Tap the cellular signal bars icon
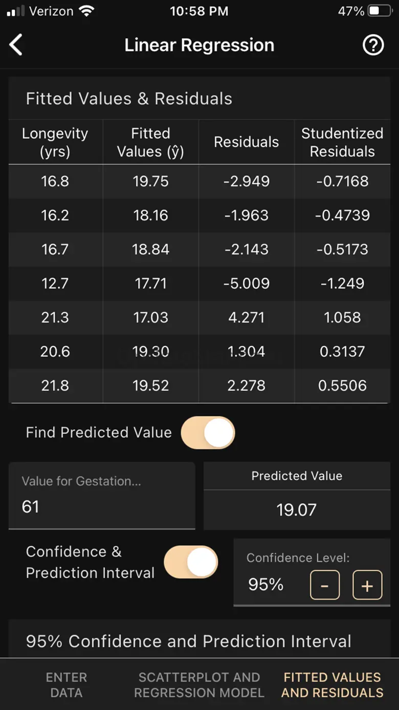Screen dimensions: 399x710 tap(16, 11)
